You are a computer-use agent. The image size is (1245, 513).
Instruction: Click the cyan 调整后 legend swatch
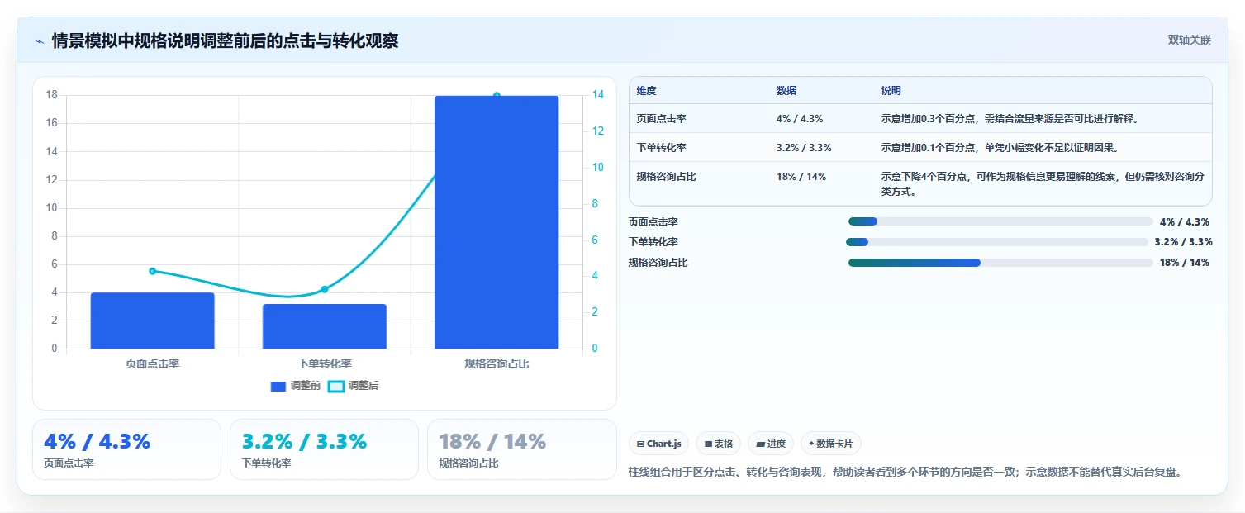(335, 387)
